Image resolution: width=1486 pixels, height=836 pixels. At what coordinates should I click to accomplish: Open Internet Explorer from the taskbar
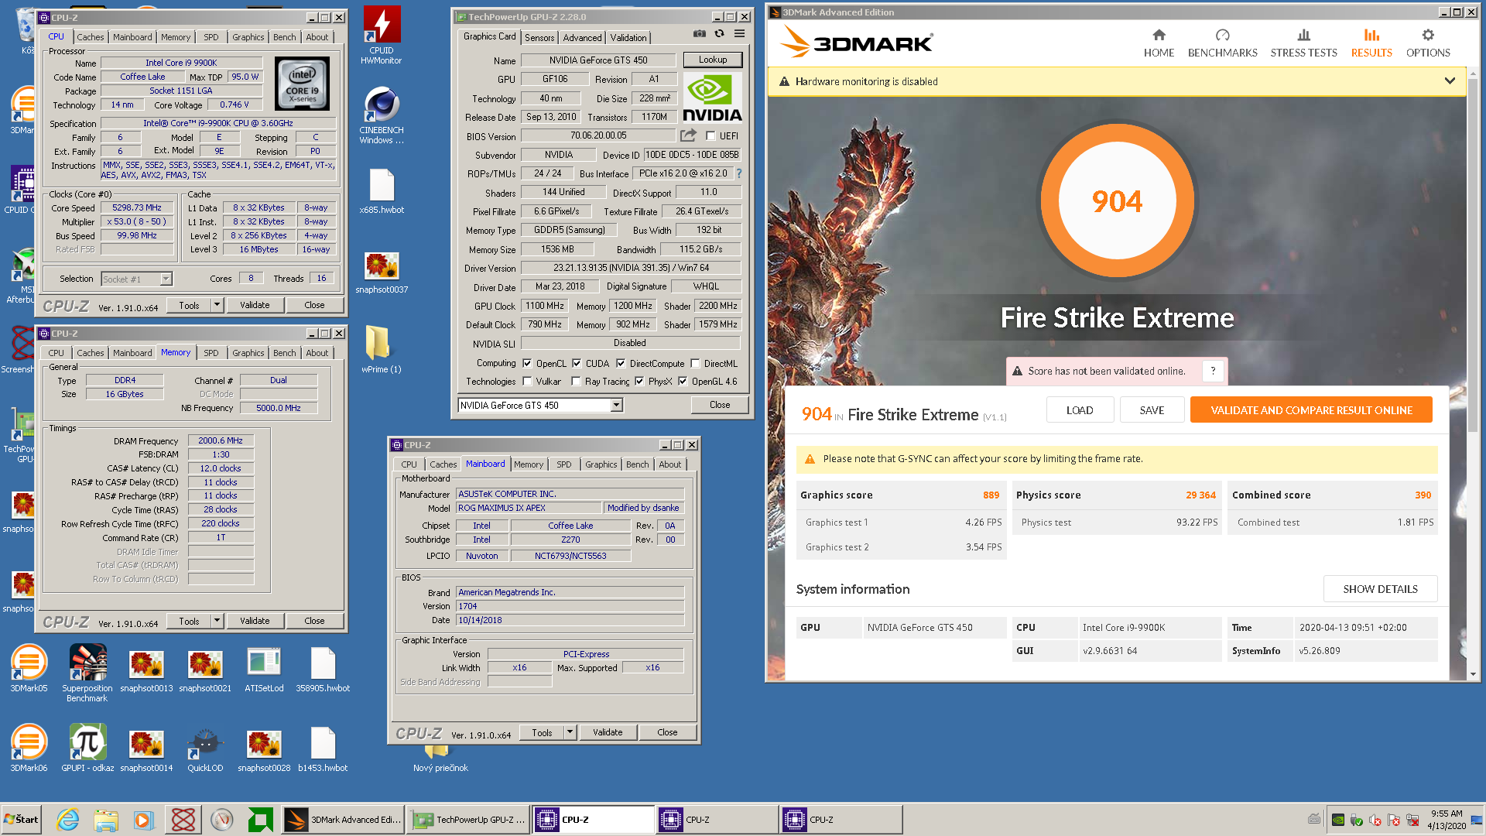coord(68,819)
